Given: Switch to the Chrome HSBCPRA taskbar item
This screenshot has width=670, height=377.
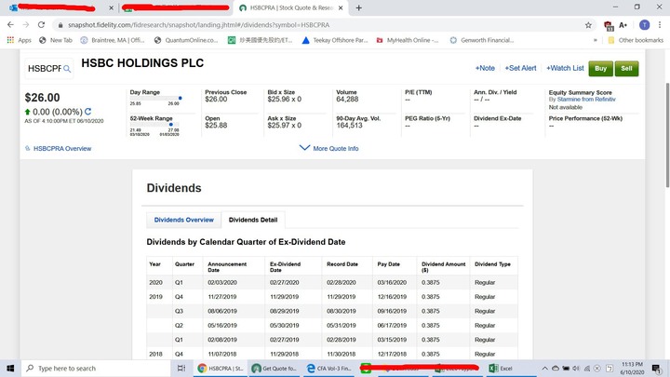Looking at the screenshot, I should (220, 369).
